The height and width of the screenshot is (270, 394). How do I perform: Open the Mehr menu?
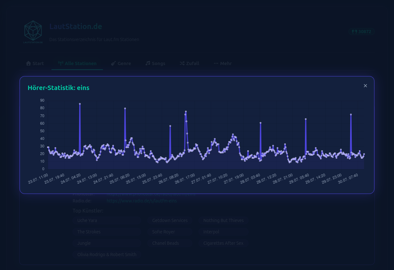tap(223, 63)
